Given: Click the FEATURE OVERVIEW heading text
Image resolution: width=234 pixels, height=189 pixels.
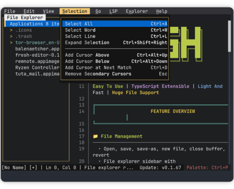Looking at the screenshot, I should pyautogui.click(x=173, y=112).
